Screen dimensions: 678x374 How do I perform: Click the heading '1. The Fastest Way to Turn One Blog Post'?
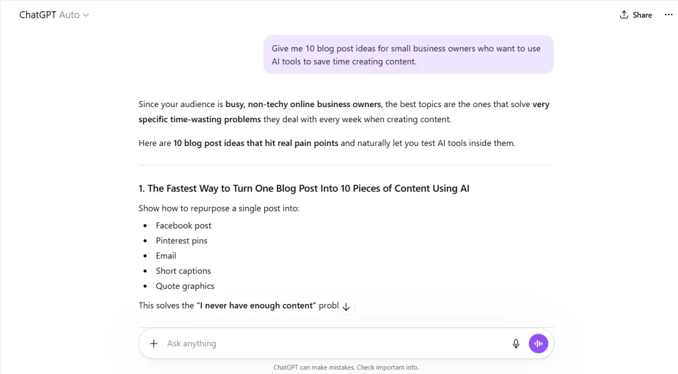point(303,188)
